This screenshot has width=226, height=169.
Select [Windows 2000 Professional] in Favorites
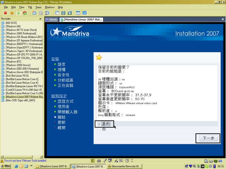click(21, 33)
